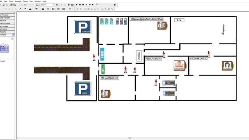The height and width of the screenshot is (140, 249).
Task: Select the P Entrada parking sign
Action: pyautogui.click(x=83, y=27)
